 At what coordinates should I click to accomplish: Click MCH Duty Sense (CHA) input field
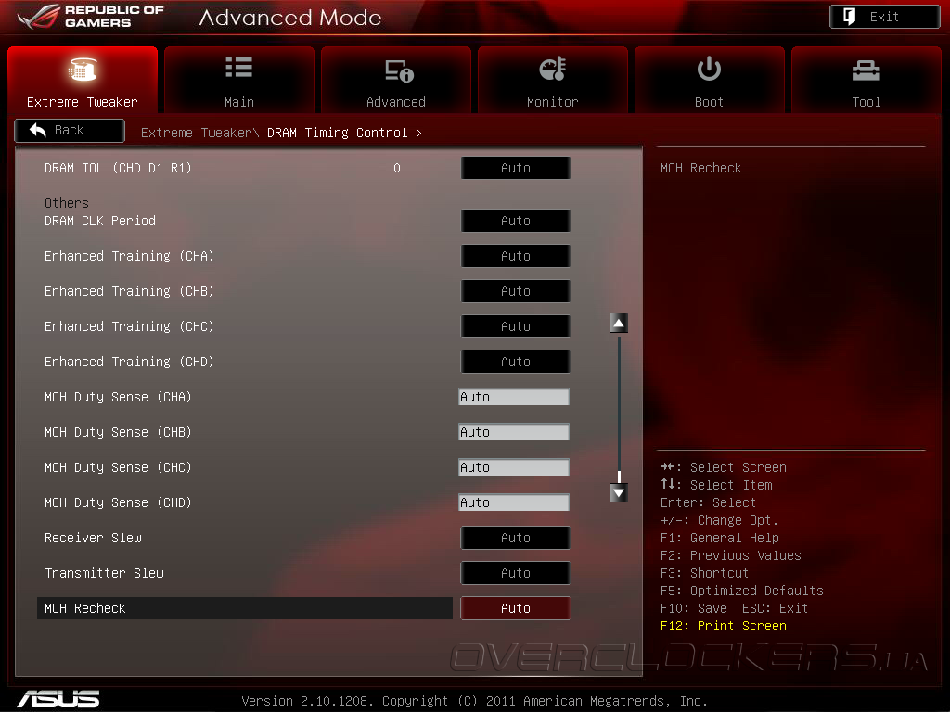(x=514, y=397)
